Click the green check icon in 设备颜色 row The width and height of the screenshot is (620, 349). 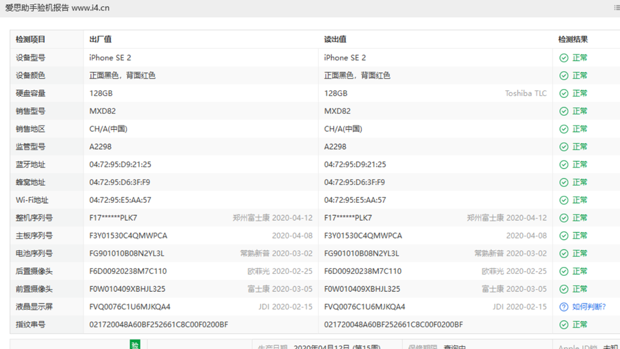pyautogui.click(x=564, y=76)
